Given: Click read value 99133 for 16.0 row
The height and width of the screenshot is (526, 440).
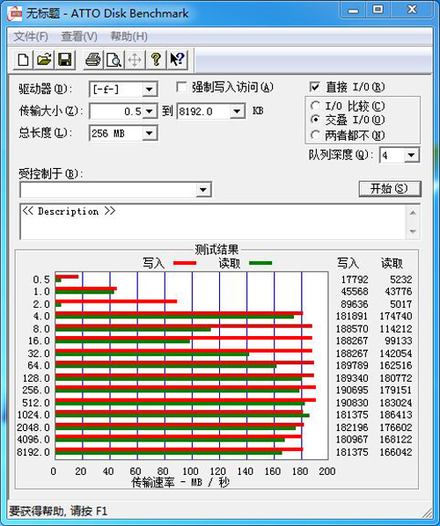Looking at the screenshot, I should tap(399, 340).
